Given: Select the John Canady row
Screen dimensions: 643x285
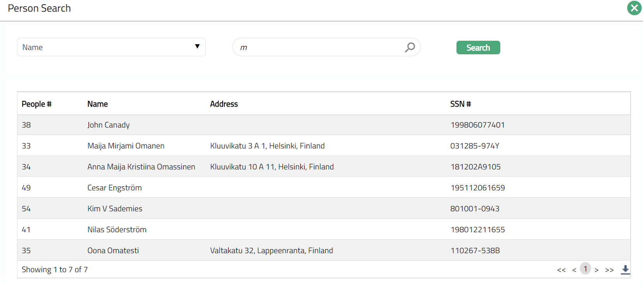Looking at the screenshot, I should click(x=109, y=125).
